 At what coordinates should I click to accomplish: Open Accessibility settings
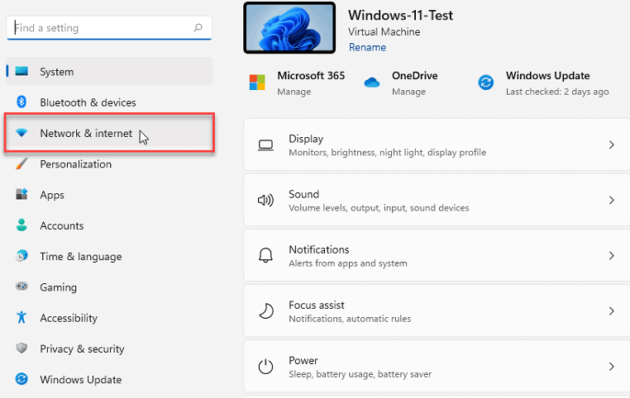click(109, 318)
